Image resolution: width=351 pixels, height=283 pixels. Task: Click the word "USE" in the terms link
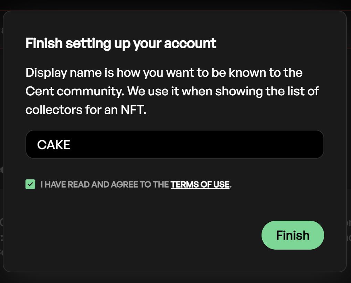(x=221, y=185)
